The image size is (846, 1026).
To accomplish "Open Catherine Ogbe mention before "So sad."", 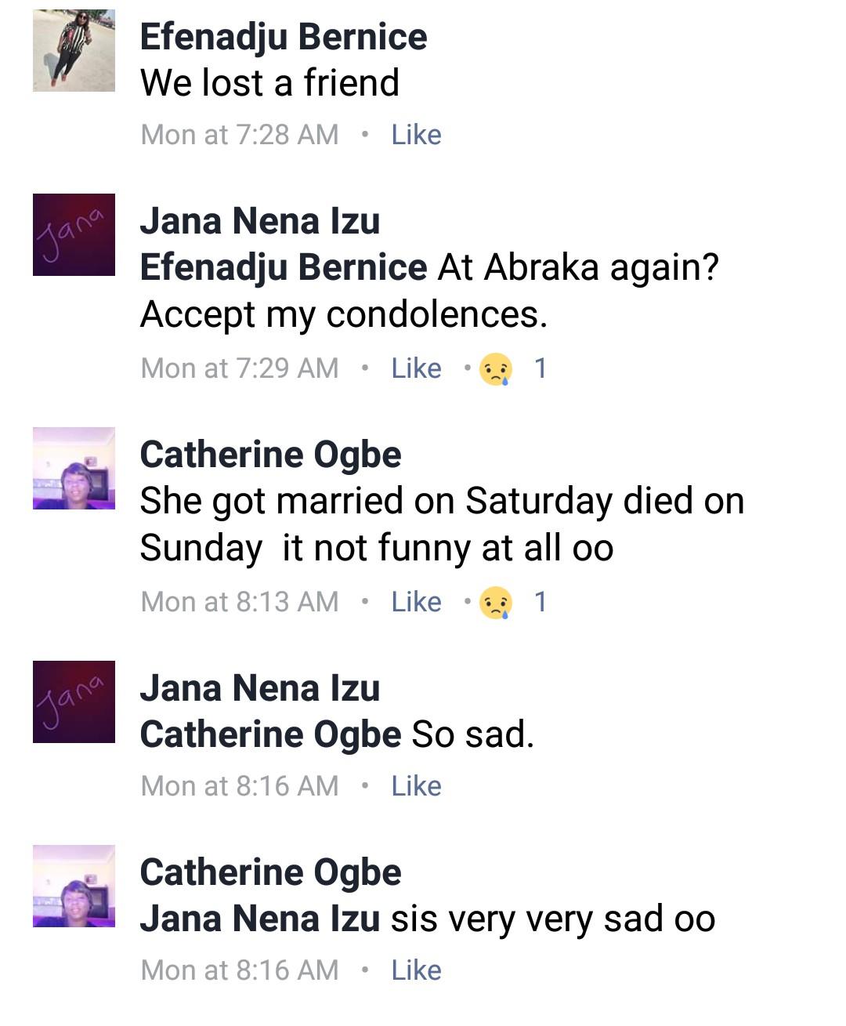I will coord(270,734).
